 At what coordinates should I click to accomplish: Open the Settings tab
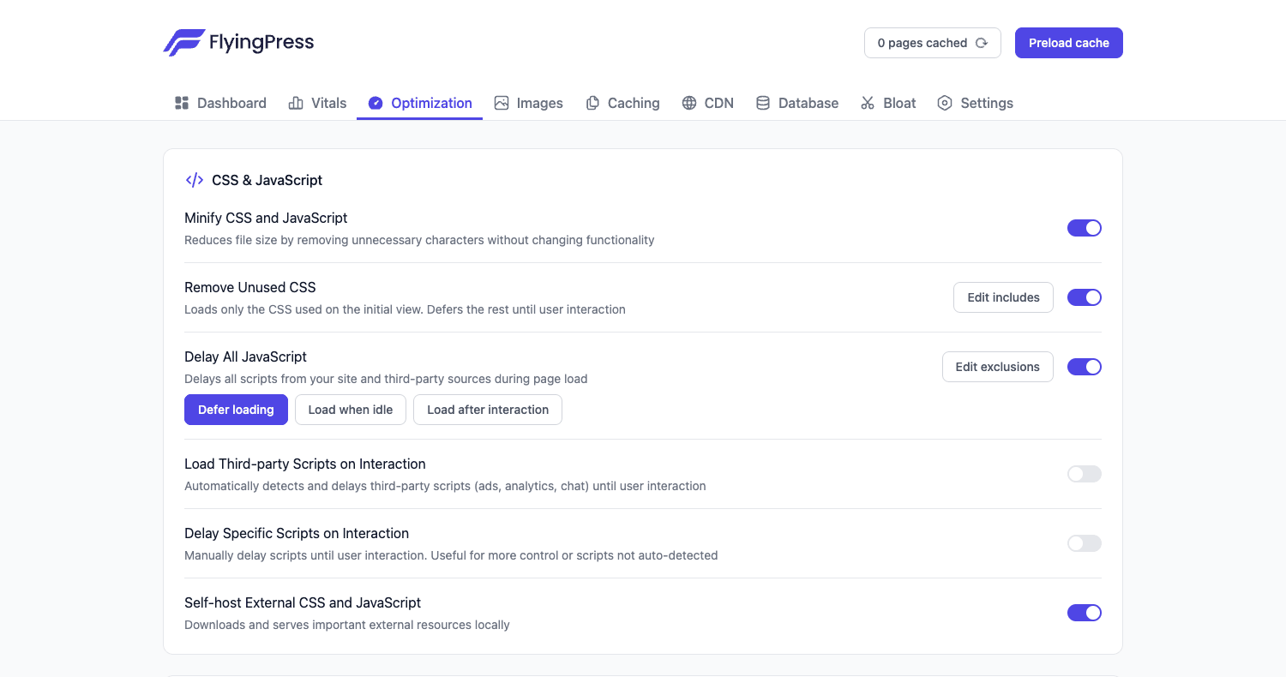pyautogui.click(x=975, y=103)
